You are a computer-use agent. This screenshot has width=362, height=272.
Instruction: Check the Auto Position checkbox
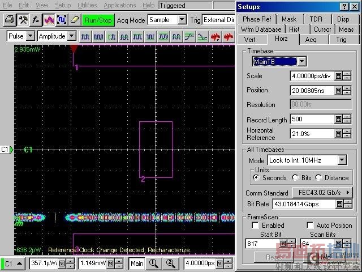click(x=310, y=226)
